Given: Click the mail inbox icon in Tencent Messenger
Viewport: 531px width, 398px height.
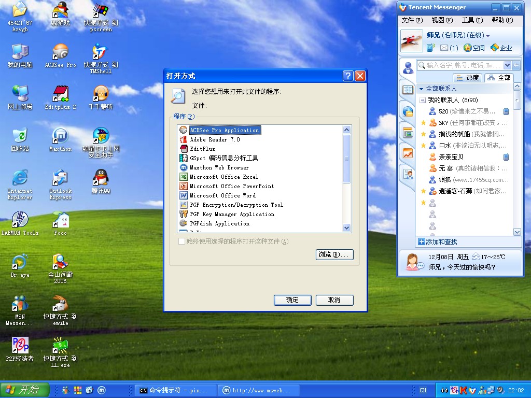Looking at the screenshot, I should [444, 48].
